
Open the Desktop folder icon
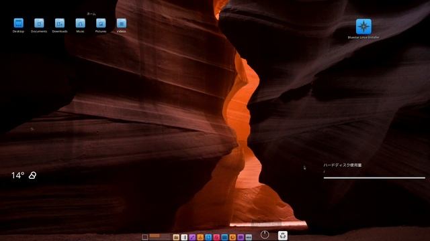pyautogui.click(x=18, y=23)
